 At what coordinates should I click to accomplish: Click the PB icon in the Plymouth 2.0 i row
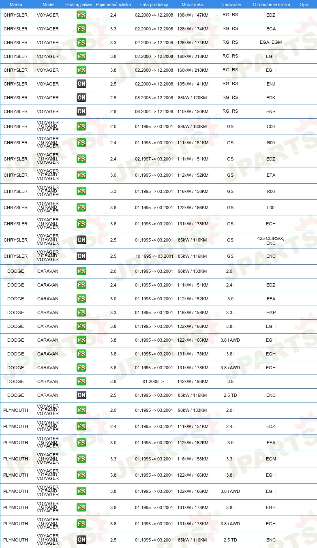(81, 410)
